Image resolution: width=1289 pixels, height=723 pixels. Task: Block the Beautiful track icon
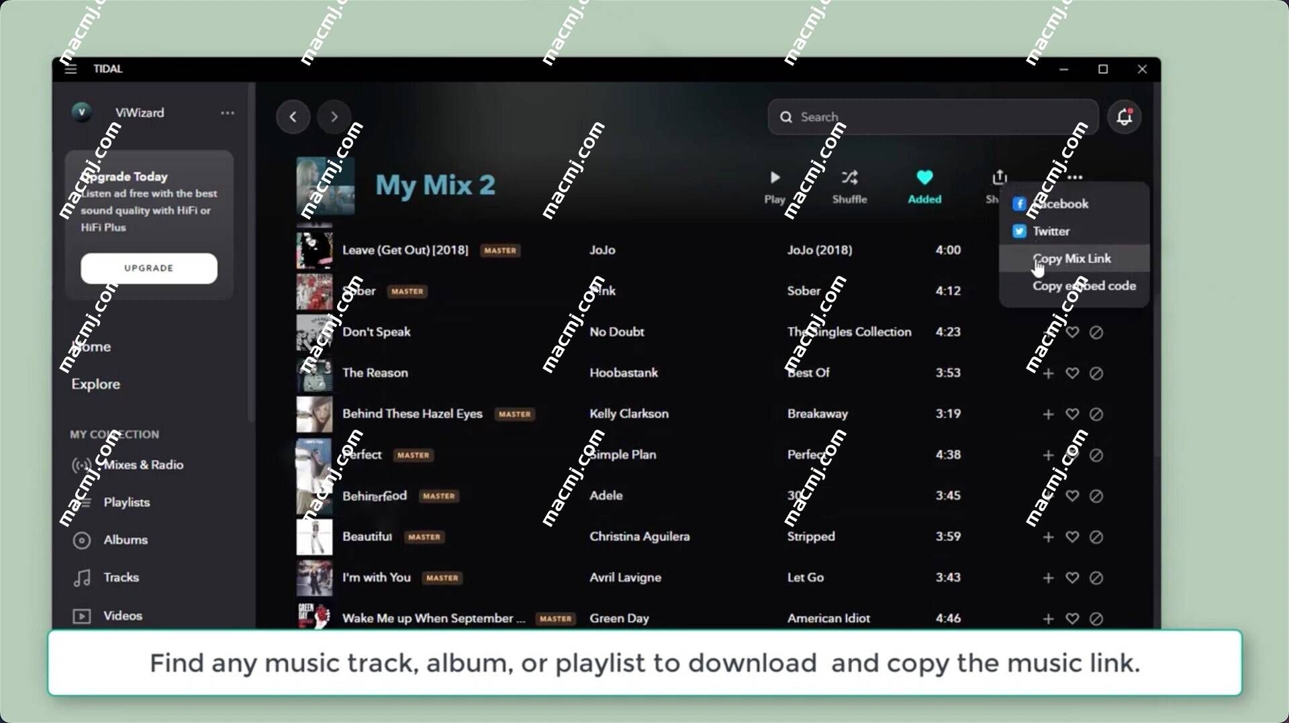1096,537
